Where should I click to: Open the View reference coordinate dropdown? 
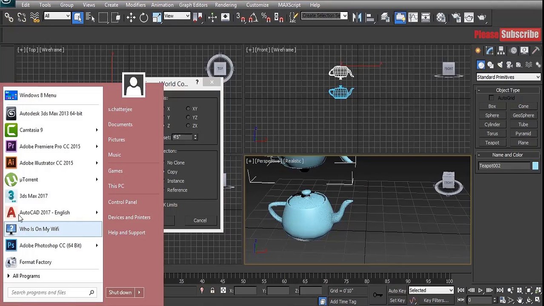click(x=177, y=16)
